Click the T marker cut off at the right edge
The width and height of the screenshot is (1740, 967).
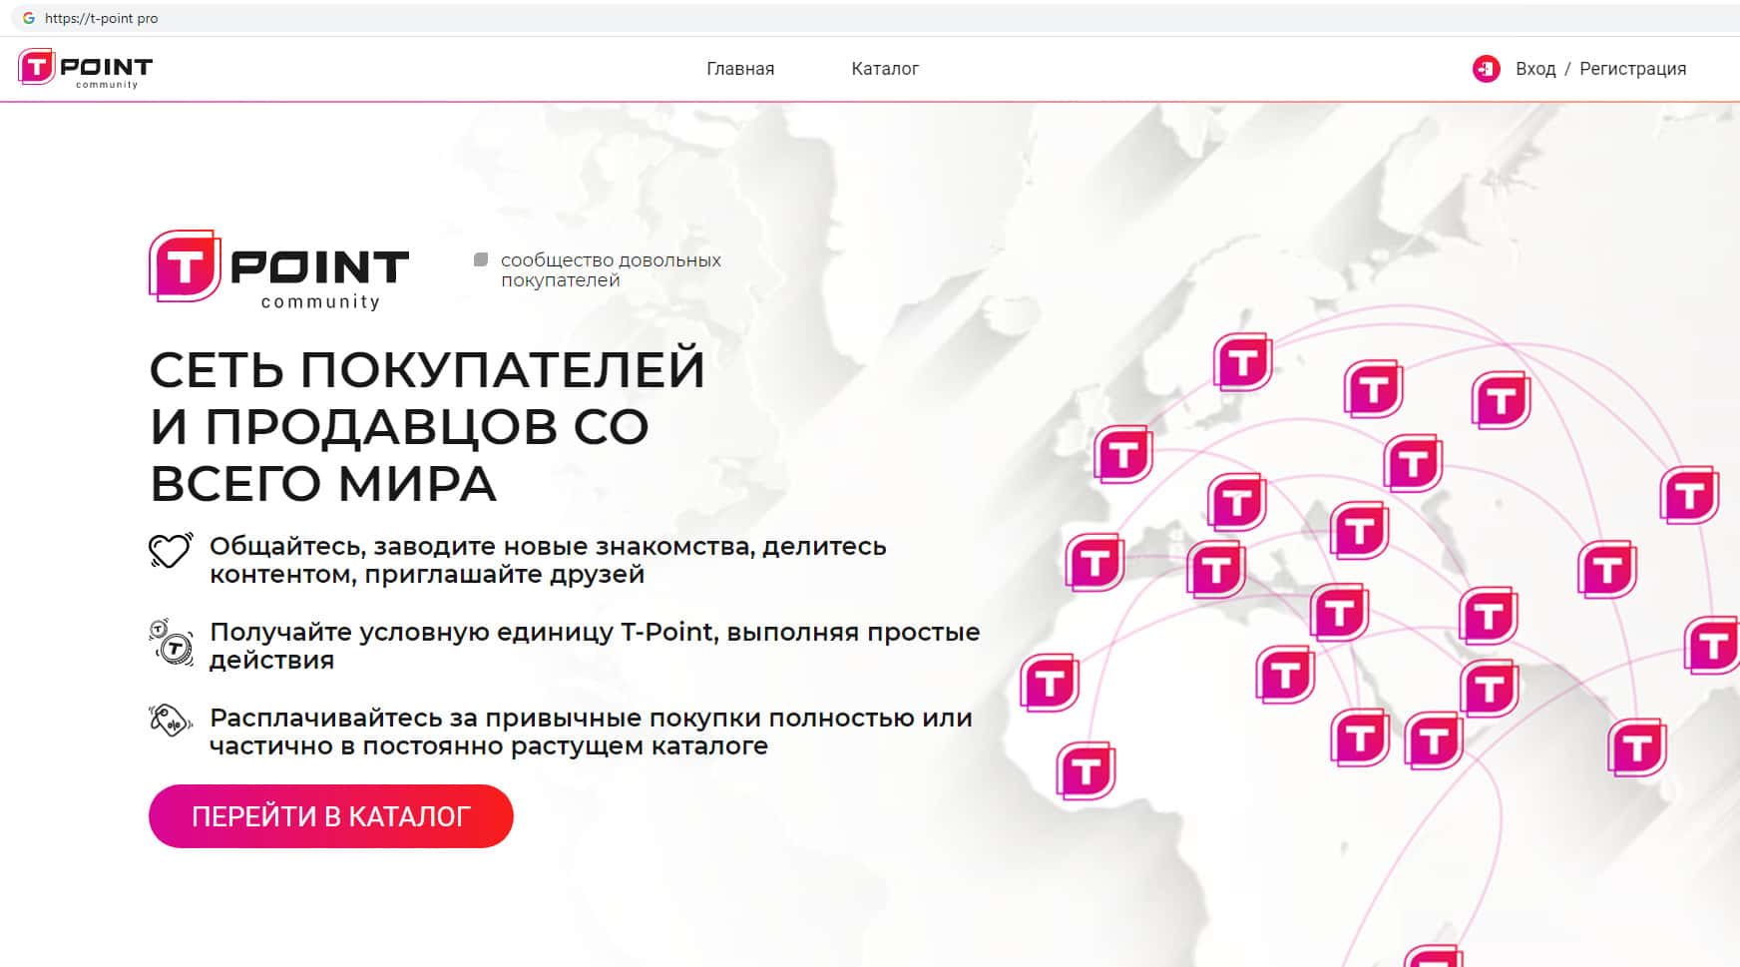point(1712,645)
